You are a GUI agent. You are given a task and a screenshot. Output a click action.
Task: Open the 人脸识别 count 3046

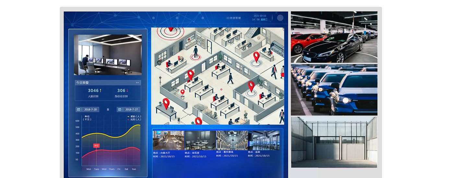coord(93,91)
